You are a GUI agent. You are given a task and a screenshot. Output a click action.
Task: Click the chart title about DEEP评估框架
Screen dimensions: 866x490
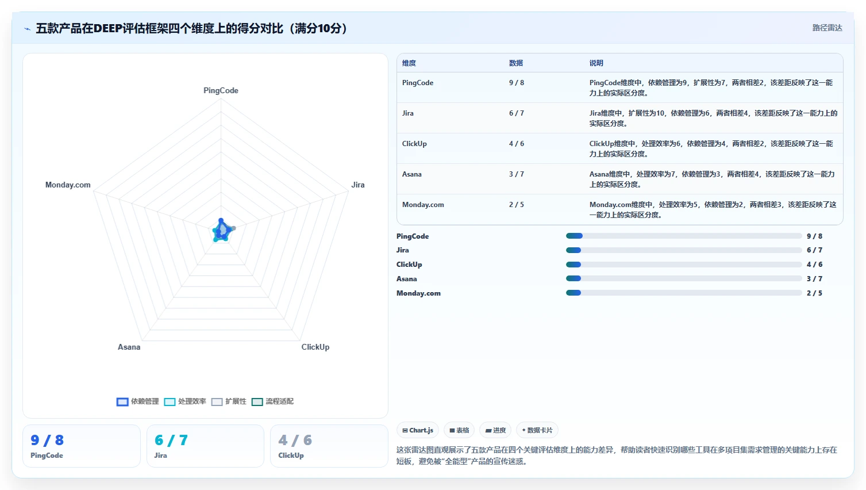(191, 28)
